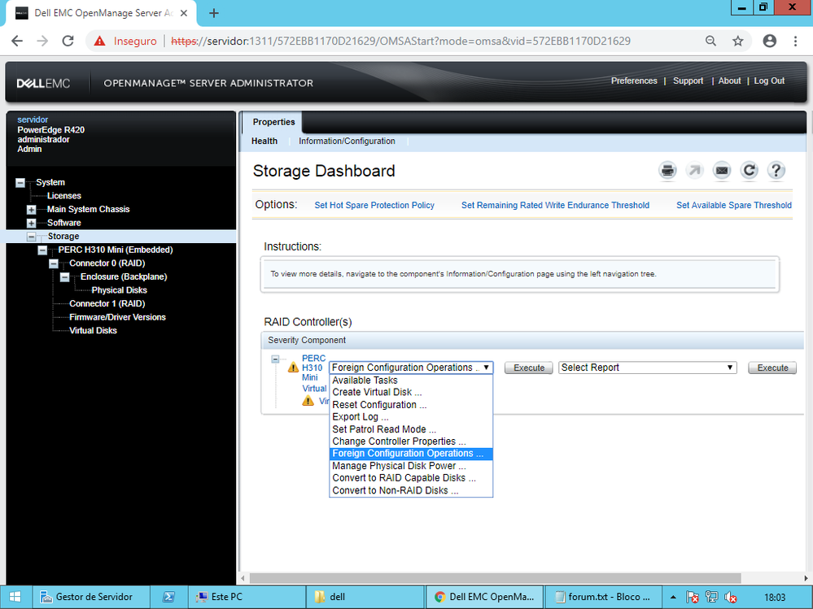Click the network tray icon
The height and width of the screenshot is (609, 813).
coord(711,597)
